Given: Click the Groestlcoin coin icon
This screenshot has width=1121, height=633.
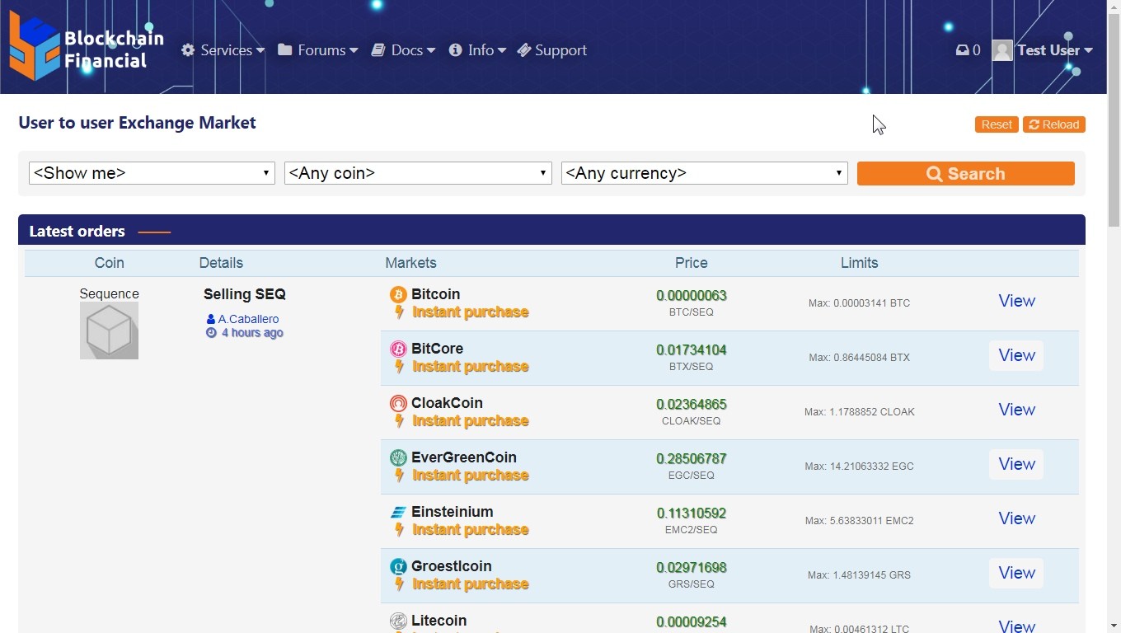Looking at the screenshot, I should (398, 567).
